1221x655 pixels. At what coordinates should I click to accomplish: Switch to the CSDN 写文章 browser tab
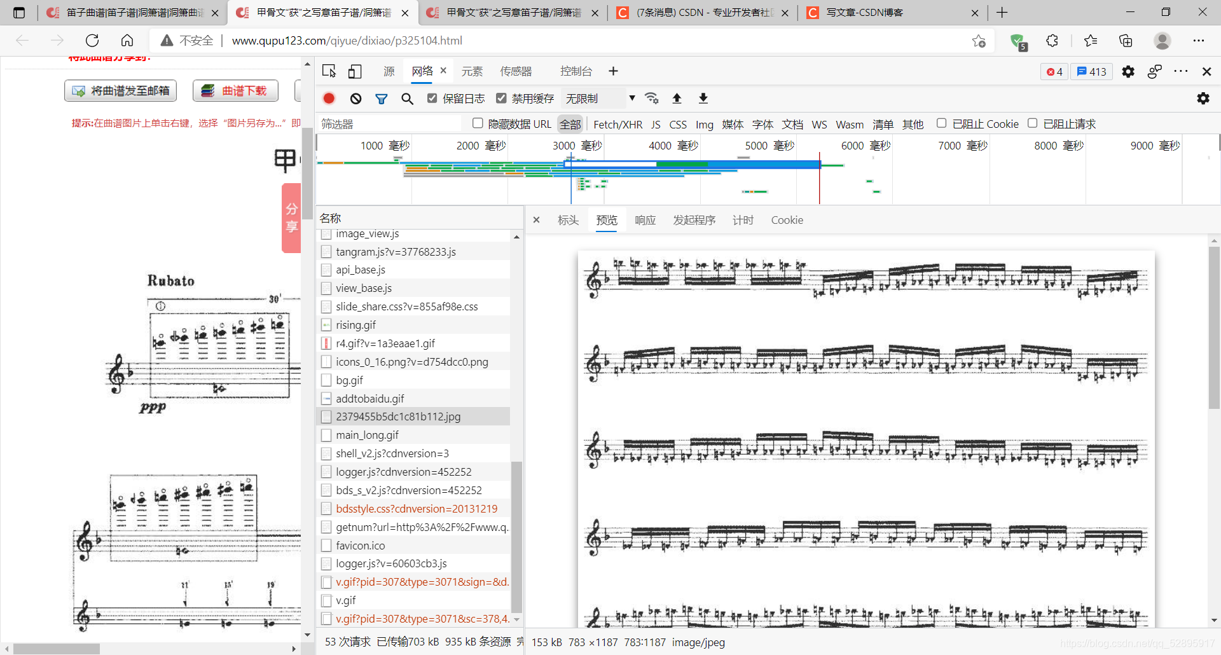point(892,13)
